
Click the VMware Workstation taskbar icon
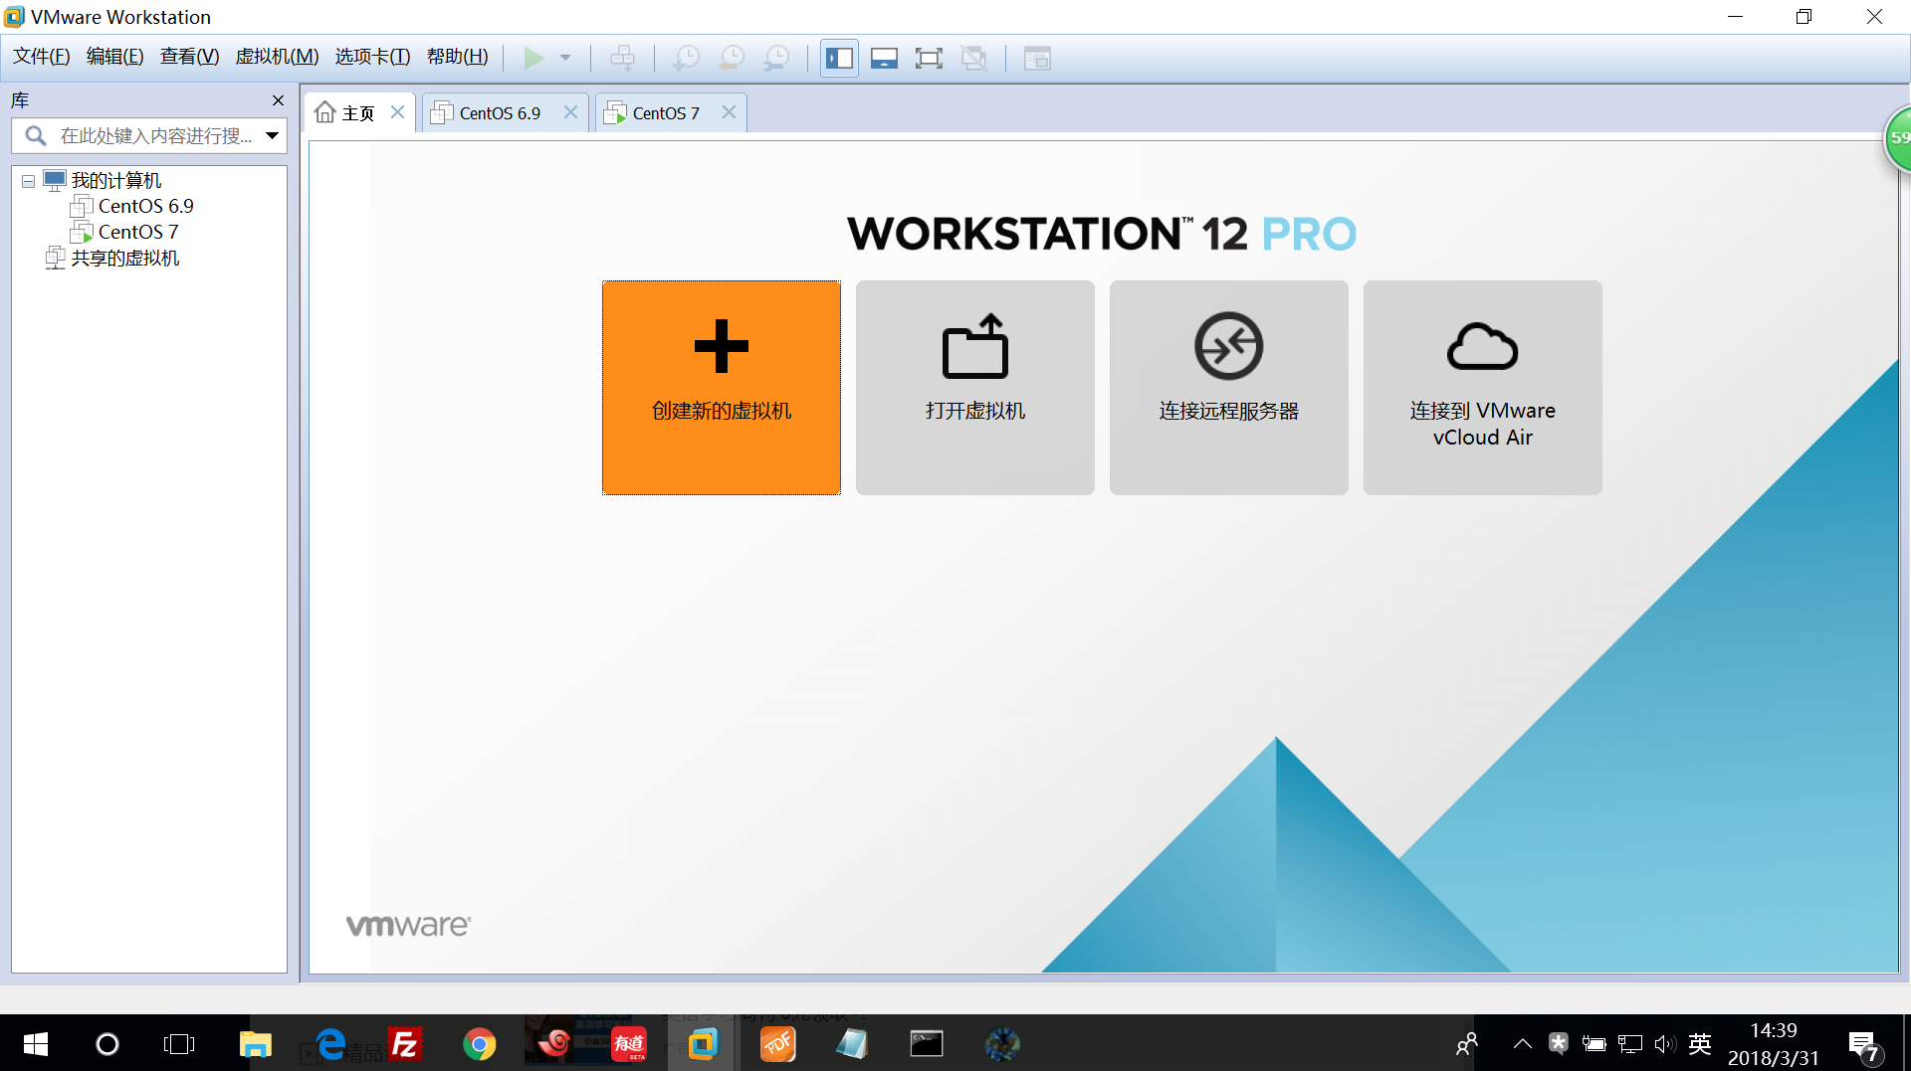tap(703, 1043)
